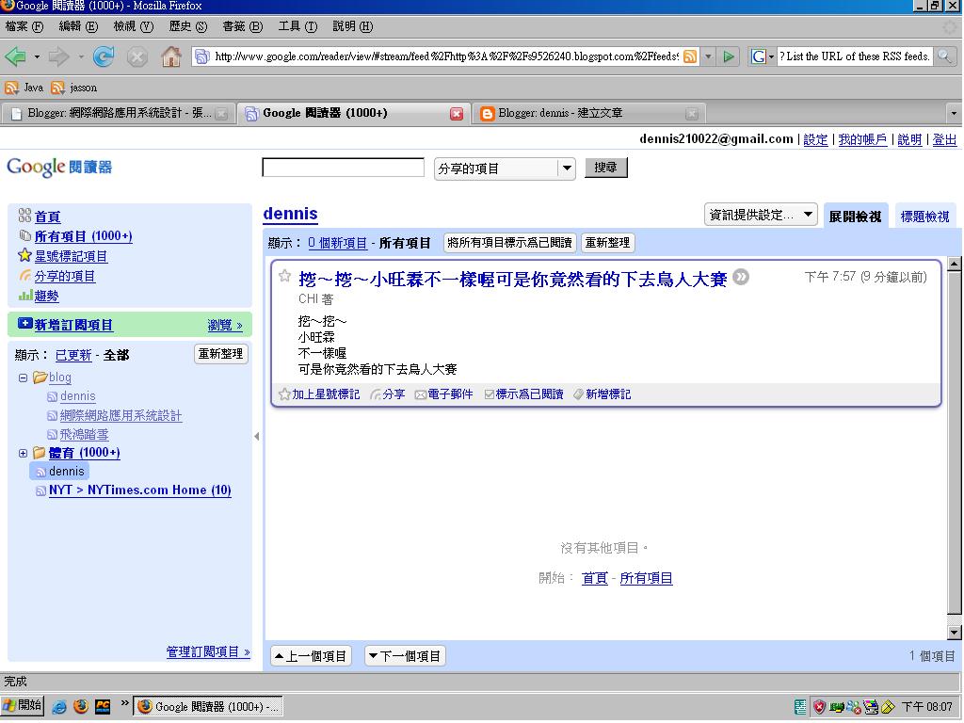
Task: Collapse the sidebar with the small arrow
Action: (x=256, y=437)
